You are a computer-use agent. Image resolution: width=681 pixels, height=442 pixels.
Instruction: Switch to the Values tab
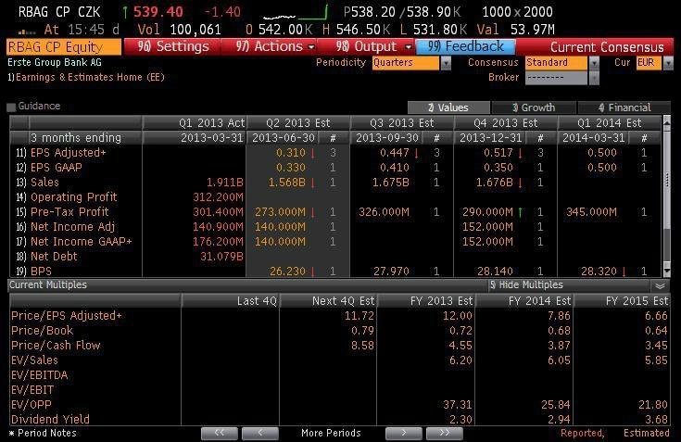[448, 107]
